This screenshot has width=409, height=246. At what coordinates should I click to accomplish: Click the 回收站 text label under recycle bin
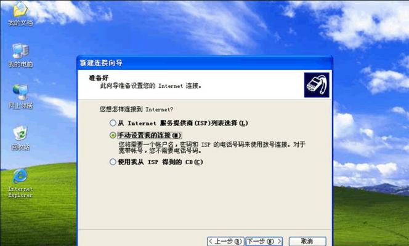pos(20,148)
